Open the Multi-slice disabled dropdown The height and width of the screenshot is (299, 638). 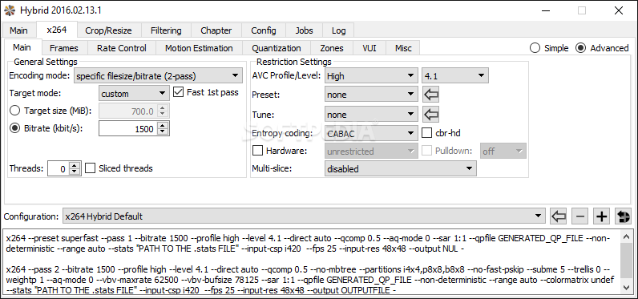(401, 168)
